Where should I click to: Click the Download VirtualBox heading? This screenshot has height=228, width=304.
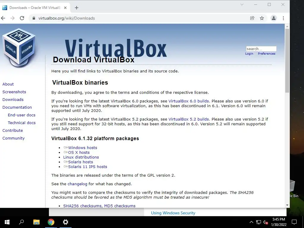tap(94, 60)
